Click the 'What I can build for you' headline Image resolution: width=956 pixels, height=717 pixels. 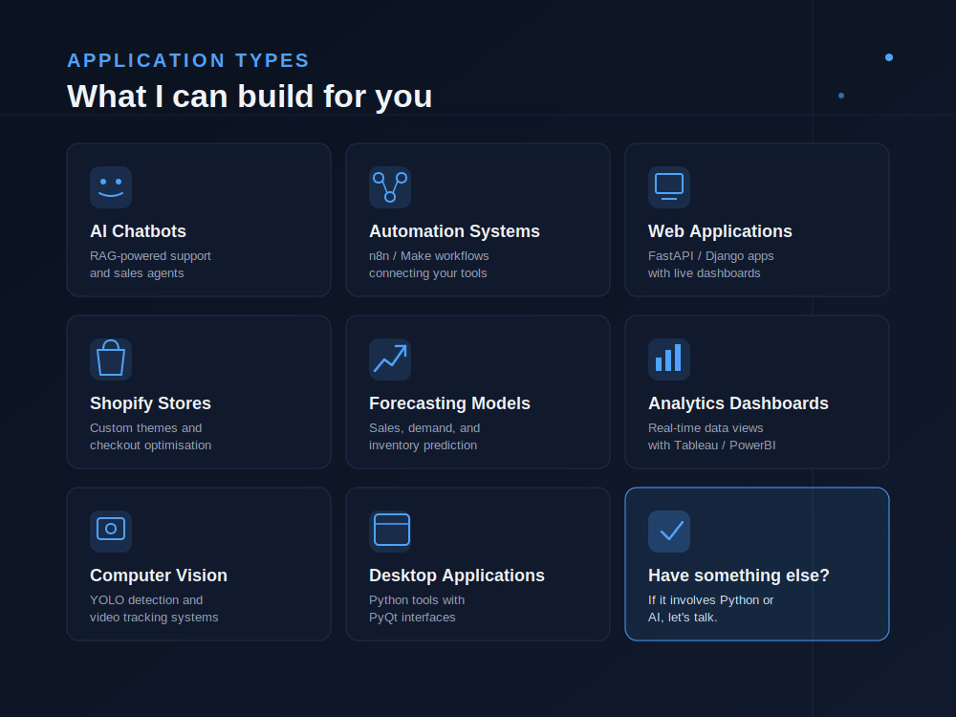coord(250,97)
